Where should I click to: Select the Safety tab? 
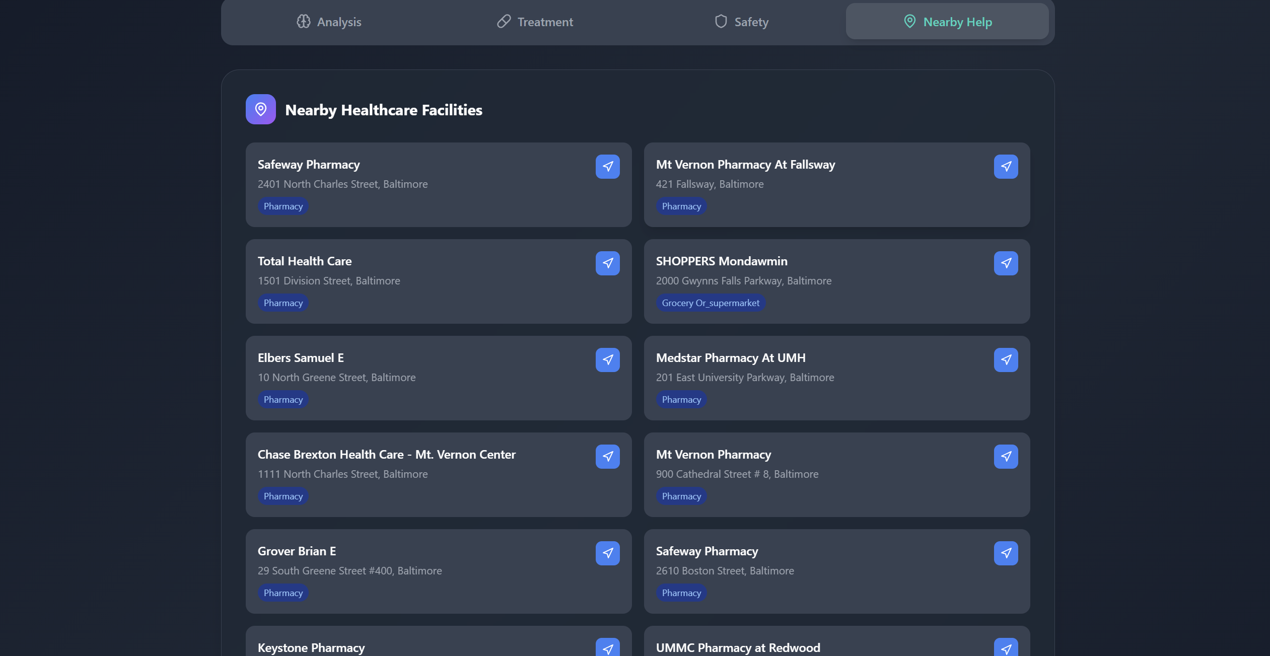tap(741, 22)
